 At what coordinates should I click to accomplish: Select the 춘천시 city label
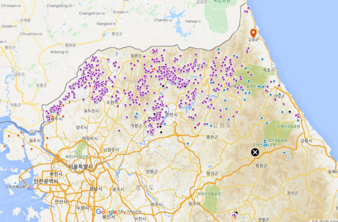(x=171, y=115)
